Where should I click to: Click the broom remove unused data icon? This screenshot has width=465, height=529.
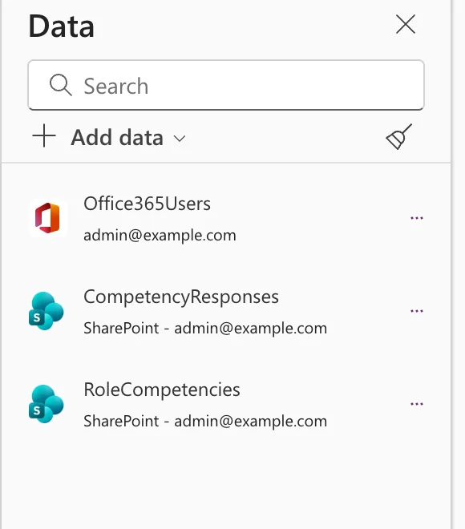398,136
